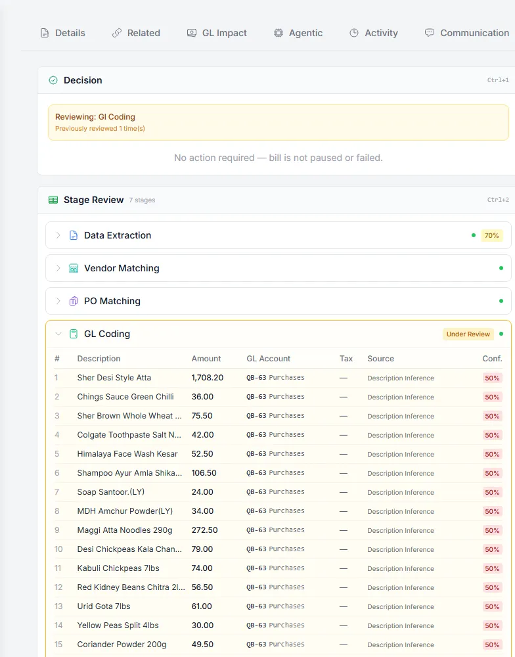
Task: Click the Under Review badge
Action: [x=468, y=334]
